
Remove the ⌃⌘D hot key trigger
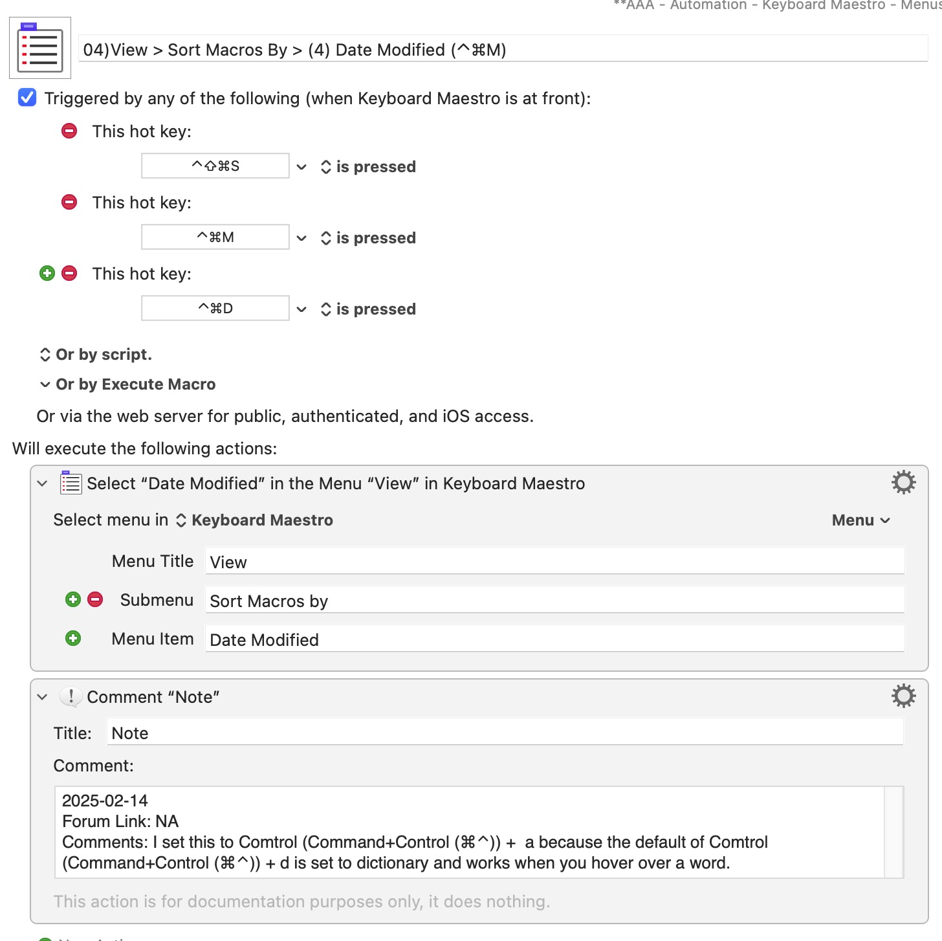[69, 273]
